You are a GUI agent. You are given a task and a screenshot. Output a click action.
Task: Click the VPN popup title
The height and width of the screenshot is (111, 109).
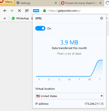pos(38,19)
